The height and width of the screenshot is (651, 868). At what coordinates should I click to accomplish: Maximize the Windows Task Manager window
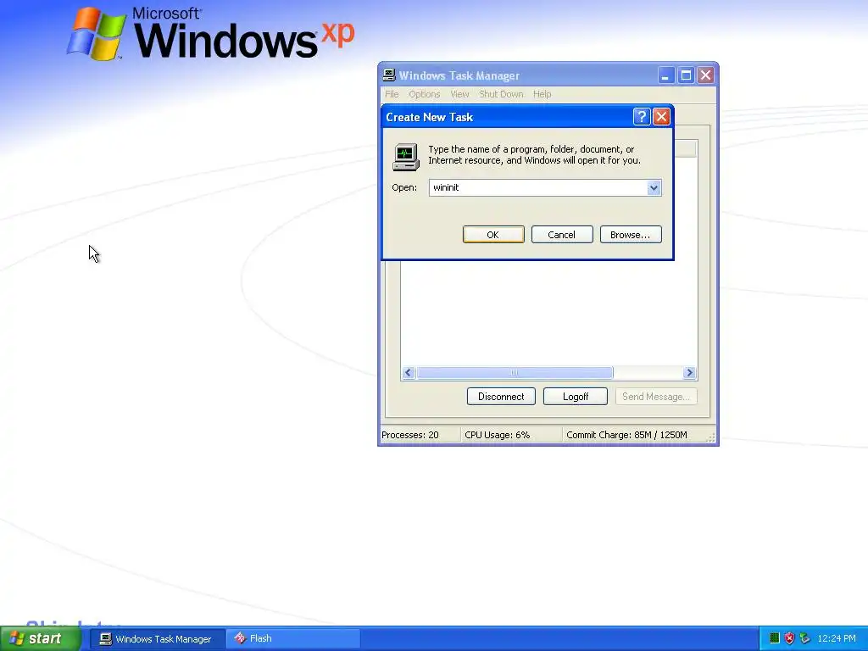685,75
